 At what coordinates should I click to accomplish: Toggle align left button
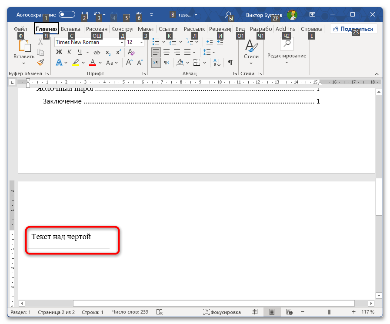(156, 52)
